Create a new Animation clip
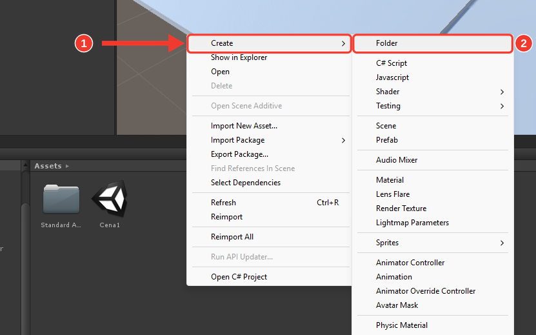This screenshot has width=536, height=335. click(x=433, y=277)
